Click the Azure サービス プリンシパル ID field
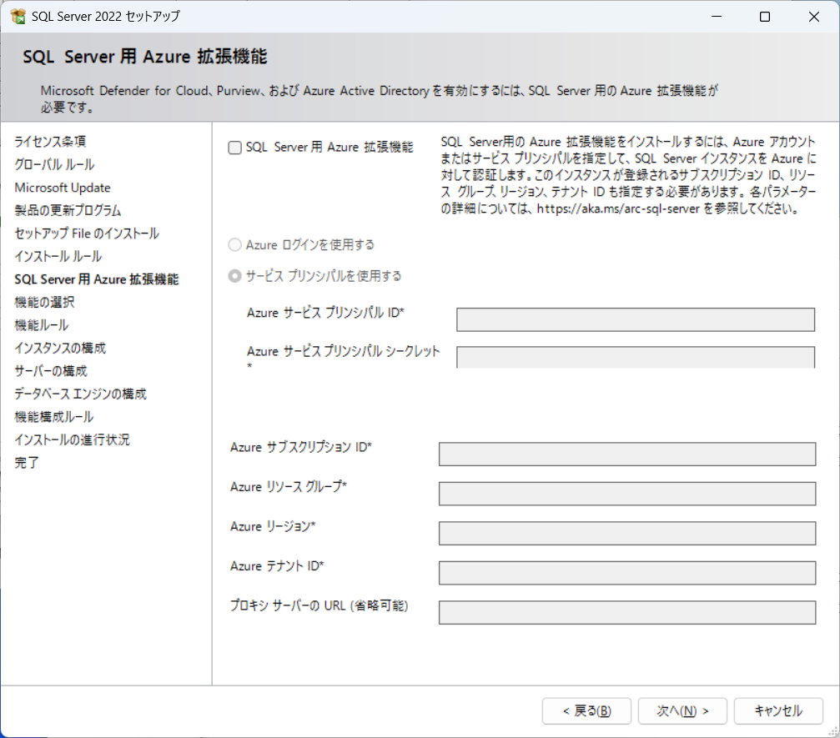 635,319
